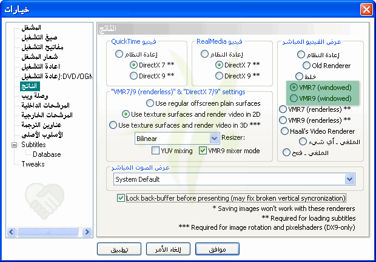Screen dimensions: 376x262
Task: Click tree horizontal scrollbar left arrow
Action: click(12, 232)
